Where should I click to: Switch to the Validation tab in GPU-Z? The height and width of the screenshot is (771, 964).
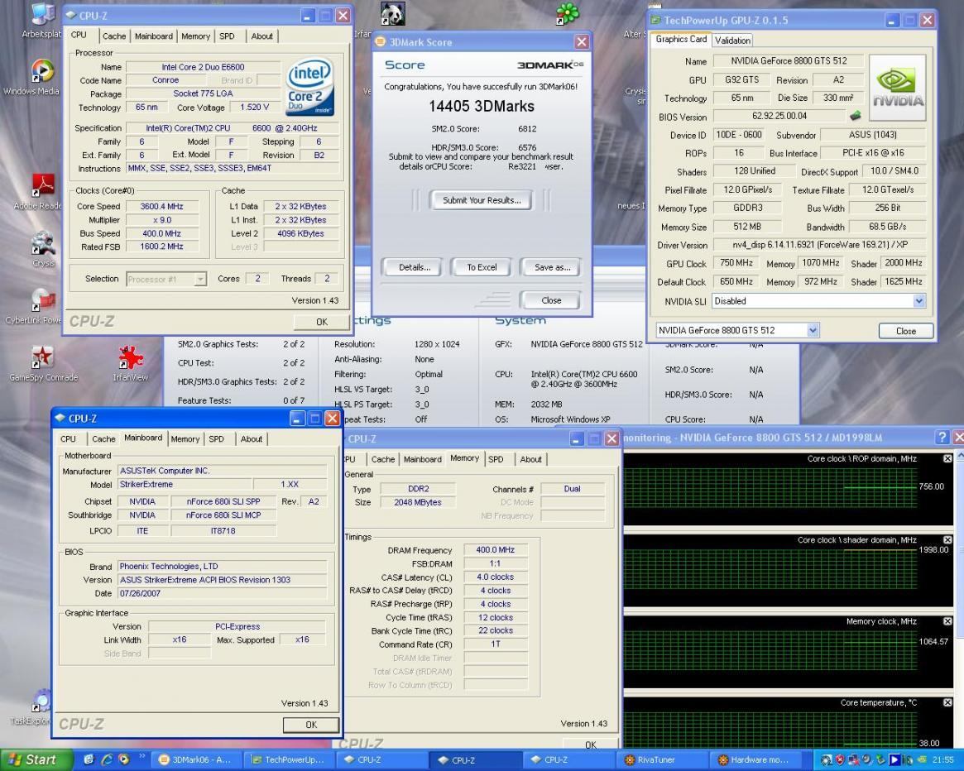click(731, 40)
